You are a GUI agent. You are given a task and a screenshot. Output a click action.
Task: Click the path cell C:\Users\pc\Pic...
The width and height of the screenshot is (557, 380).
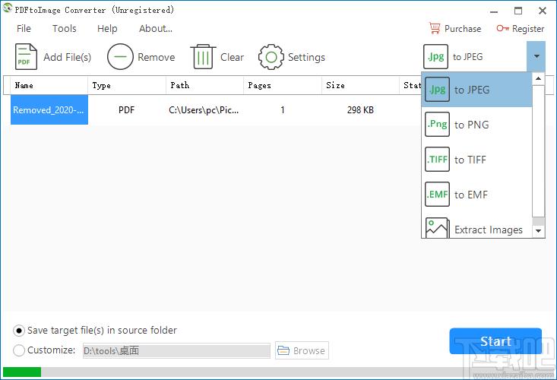204,110
